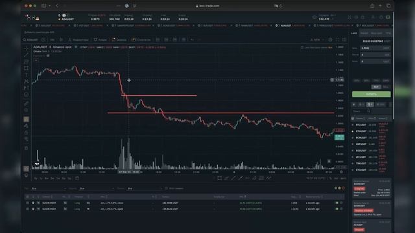Set order amount to 25%

357,80
